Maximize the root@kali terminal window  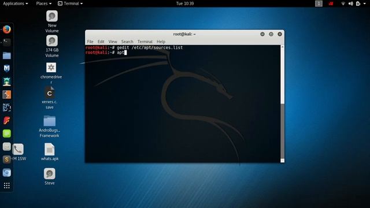(271, 34)
